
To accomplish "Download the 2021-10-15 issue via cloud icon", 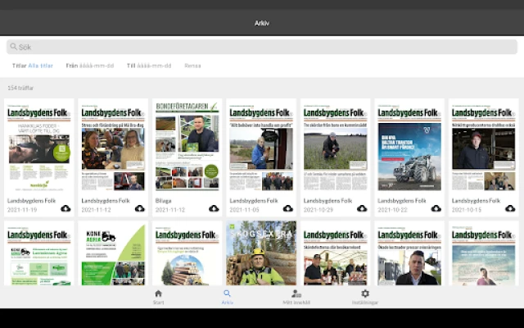I will (x=510, y=208).
